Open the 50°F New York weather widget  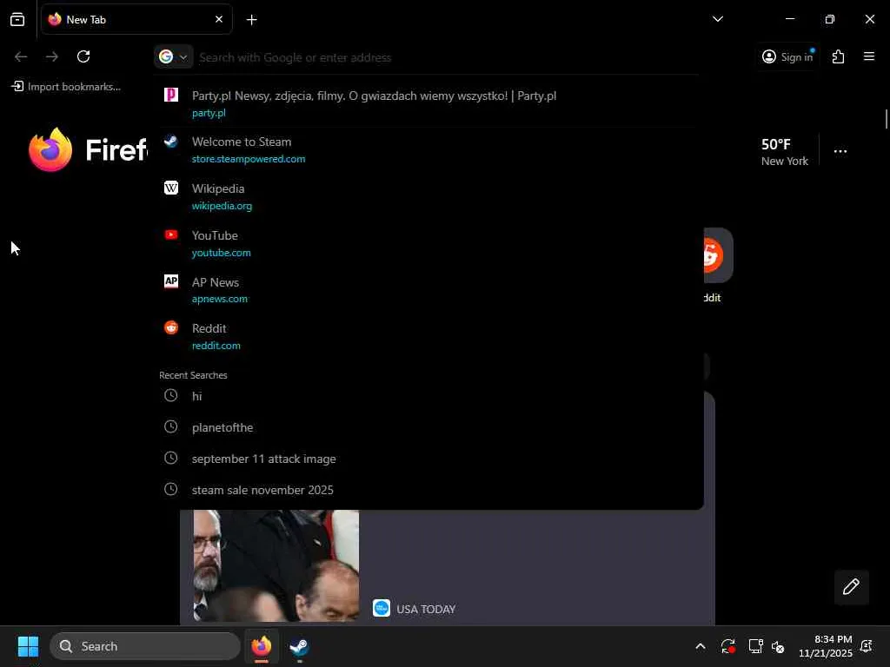click(x=785, y=152)
